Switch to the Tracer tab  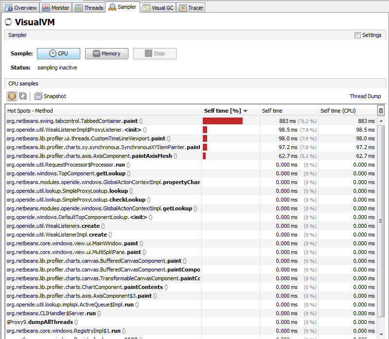(x=191, y=8)
